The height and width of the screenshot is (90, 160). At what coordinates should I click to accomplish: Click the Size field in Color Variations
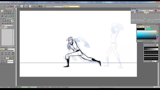point(154,61)
